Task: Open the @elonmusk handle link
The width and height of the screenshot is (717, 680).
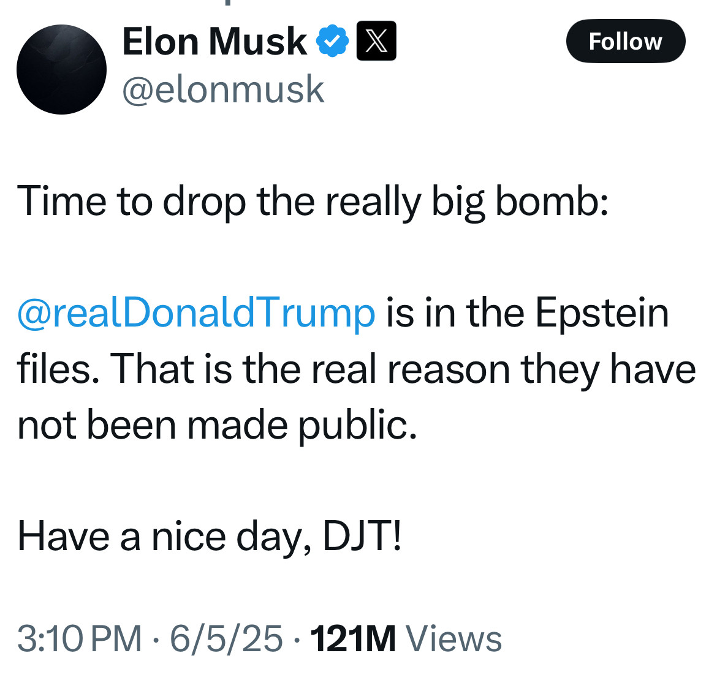Action: 223,89
